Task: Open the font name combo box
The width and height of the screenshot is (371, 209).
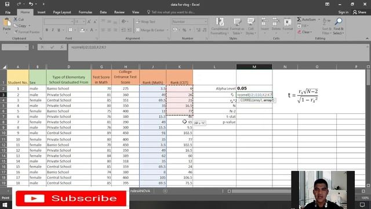Action: coord(59,22)
